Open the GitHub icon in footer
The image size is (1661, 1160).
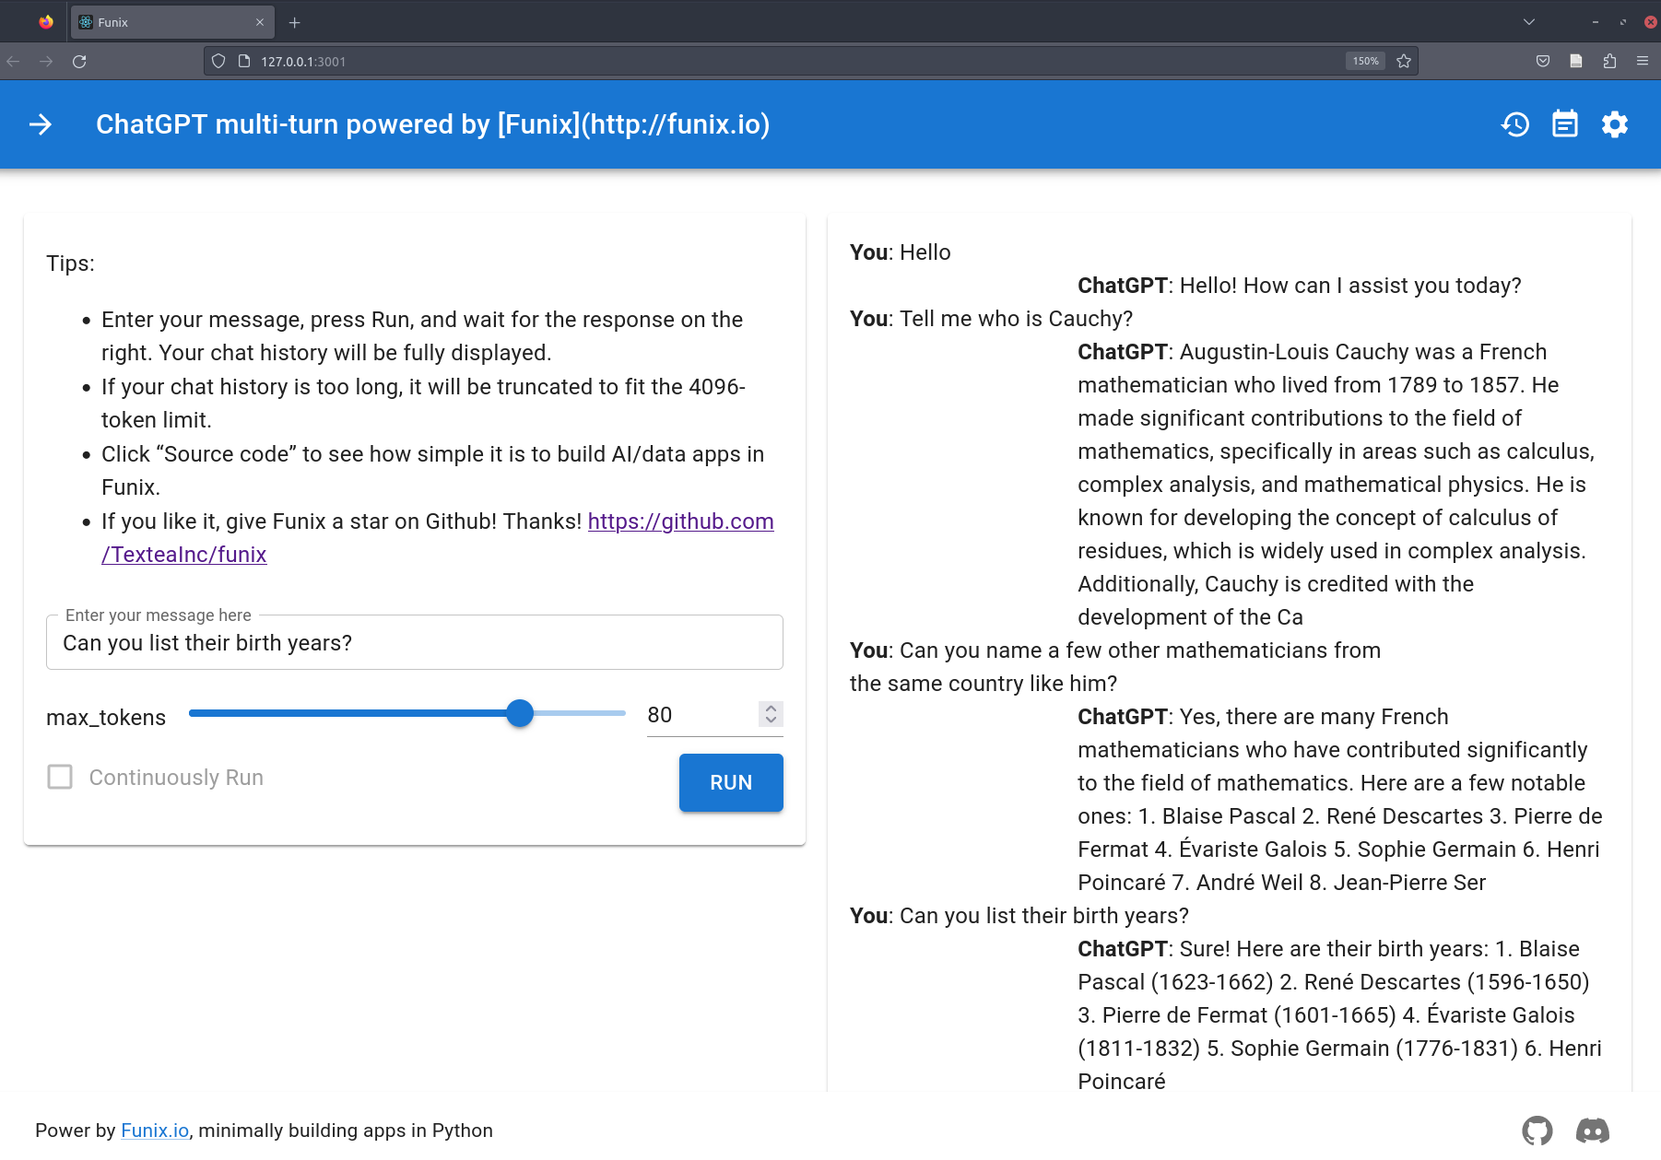(x=1537, y=1131)
